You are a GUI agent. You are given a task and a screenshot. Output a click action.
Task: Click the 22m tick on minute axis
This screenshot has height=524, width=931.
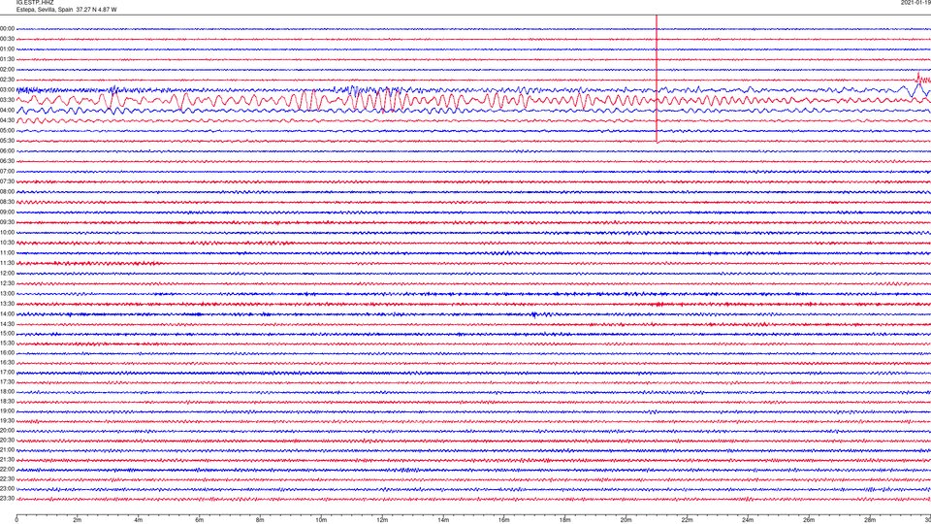click(687, 520)
